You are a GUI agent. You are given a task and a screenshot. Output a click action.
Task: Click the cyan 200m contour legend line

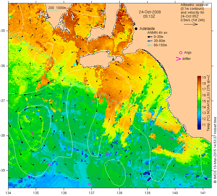(53, 11)
